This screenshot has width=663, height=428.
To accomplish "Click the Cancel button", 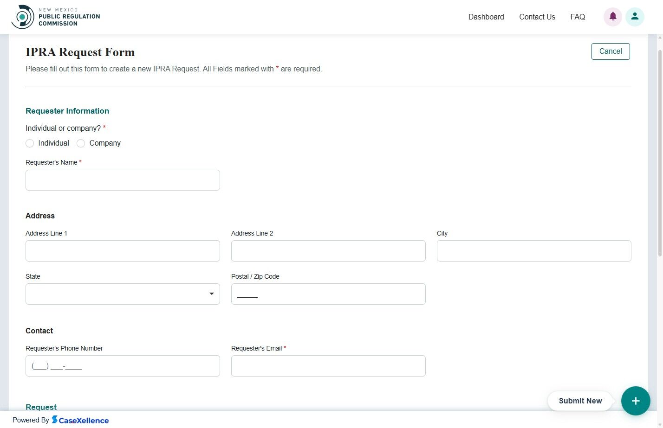I will click(x=610, y=51).
